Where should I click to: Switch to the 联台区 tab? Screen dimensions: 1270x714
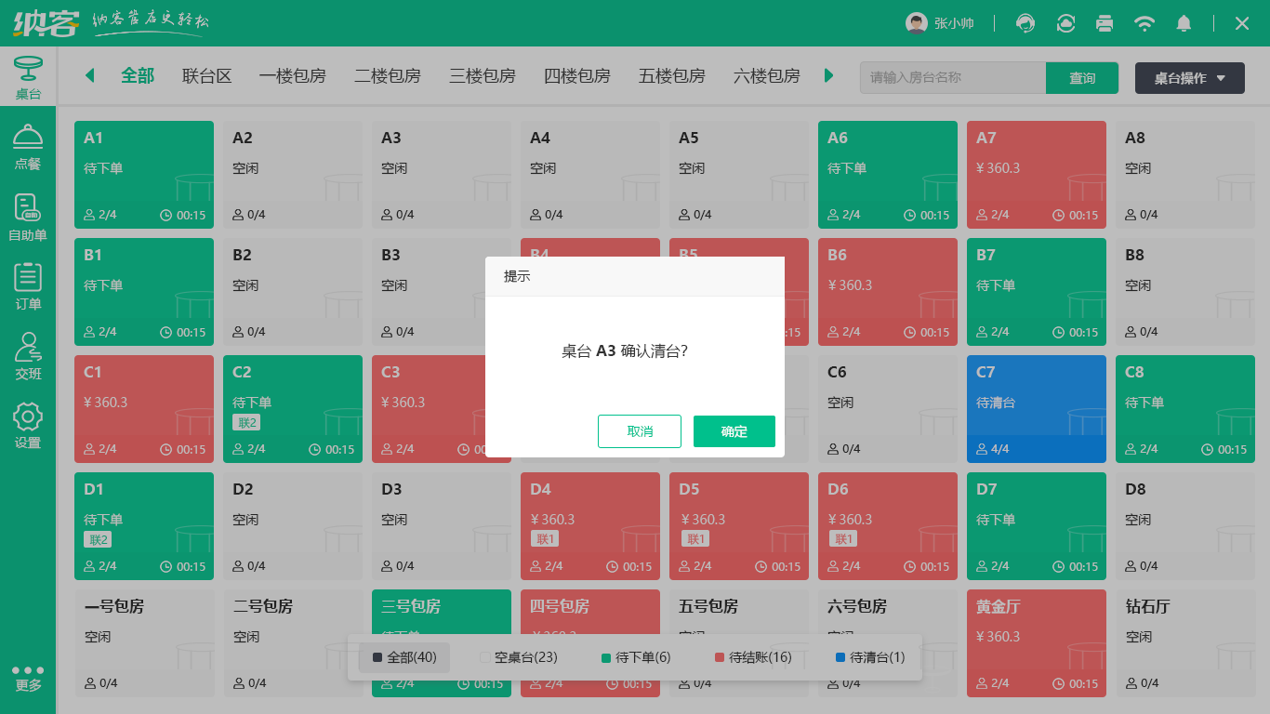tap(206, 76)
